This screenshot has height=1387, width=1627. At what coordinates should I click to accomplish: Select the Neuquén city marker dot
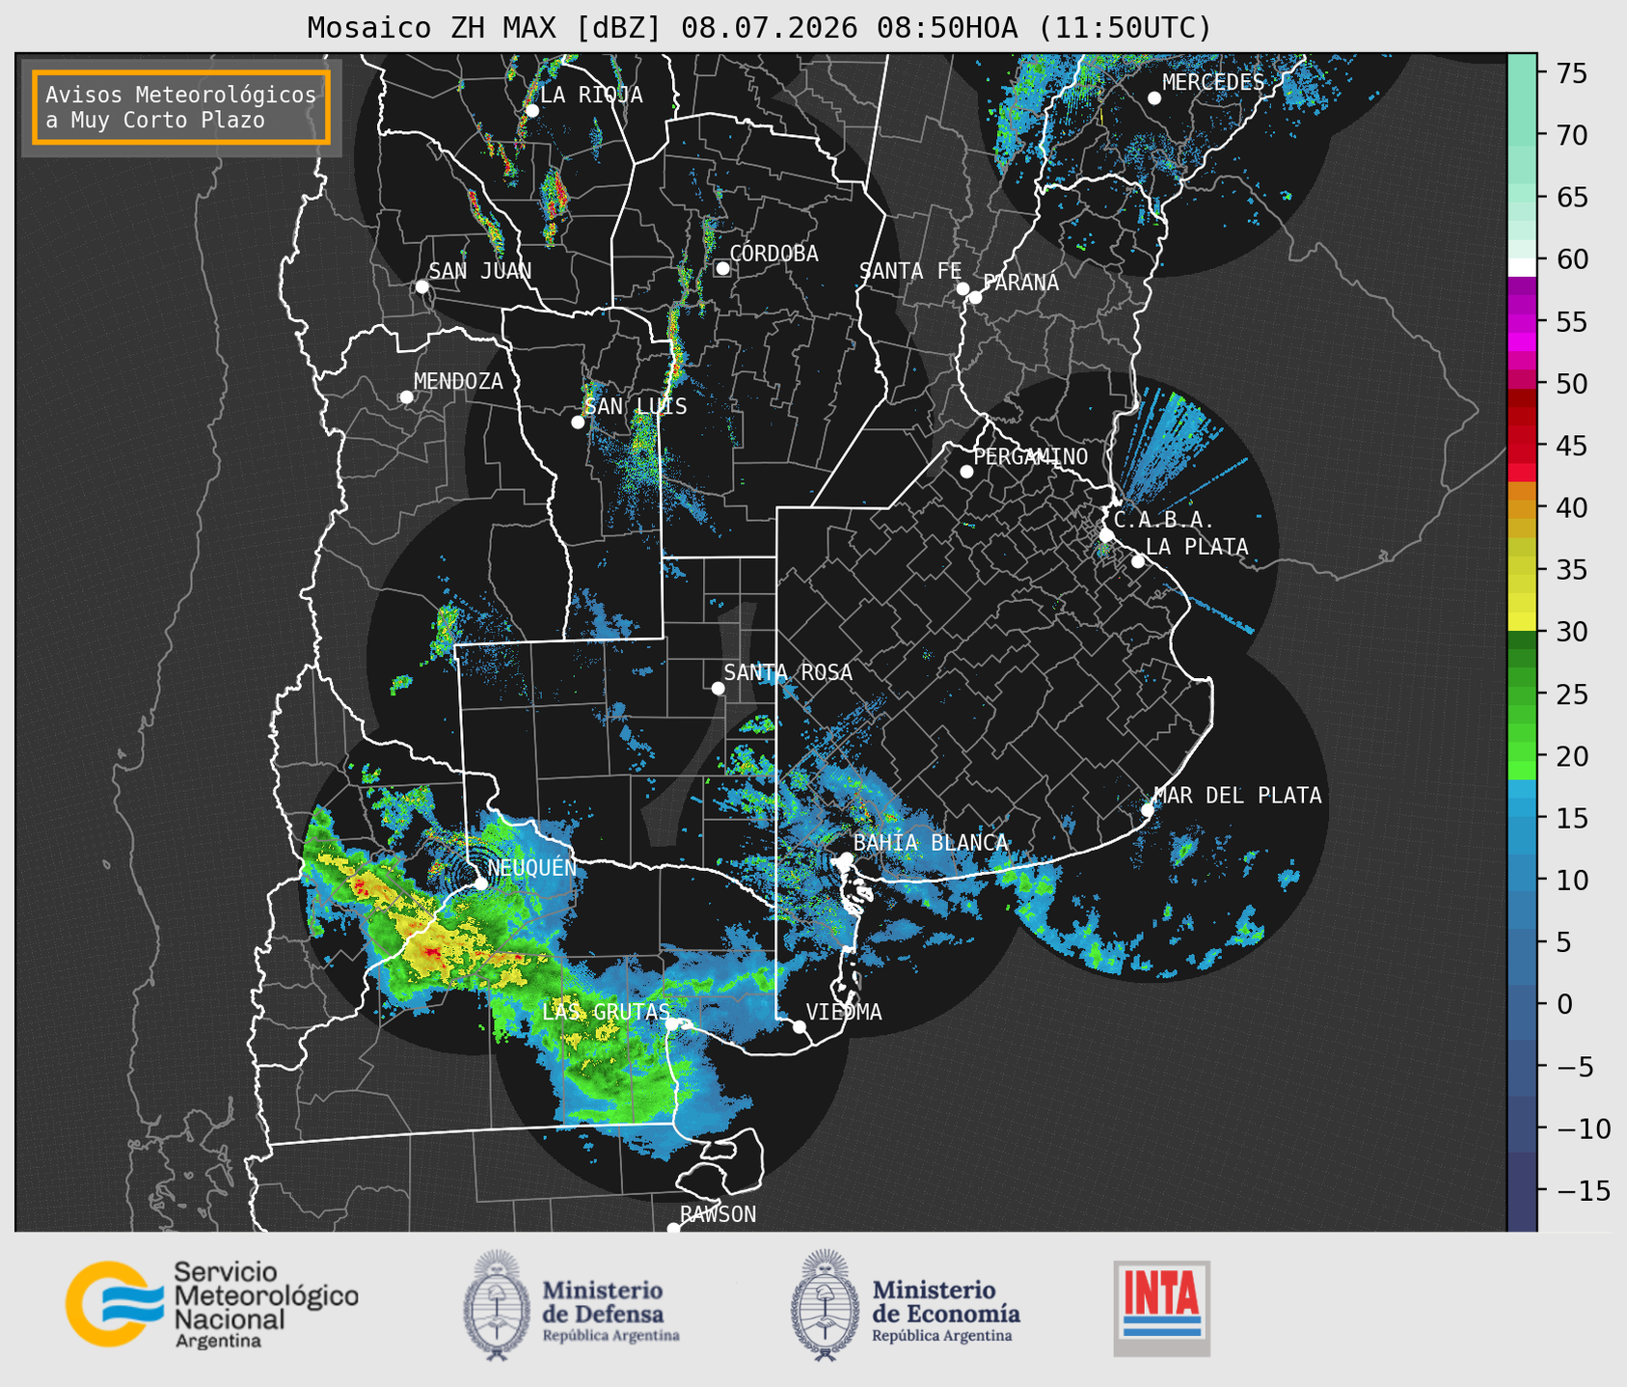pyautogui.click(x=480, y=884)
